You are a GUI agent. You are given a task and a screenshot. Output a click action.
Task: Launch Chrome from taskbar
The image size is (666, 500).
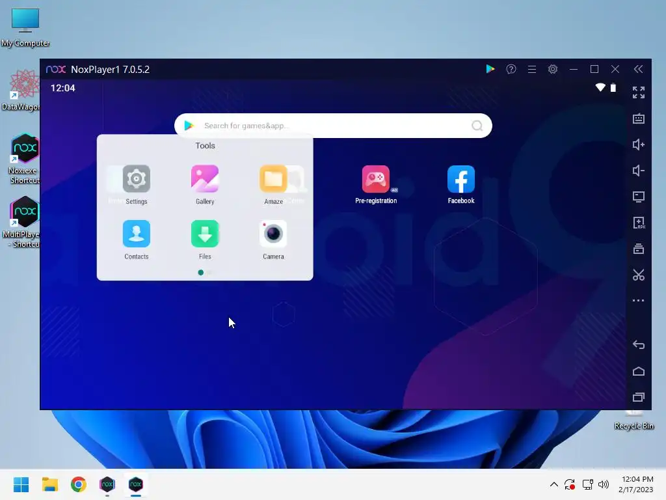pos(79,484)
